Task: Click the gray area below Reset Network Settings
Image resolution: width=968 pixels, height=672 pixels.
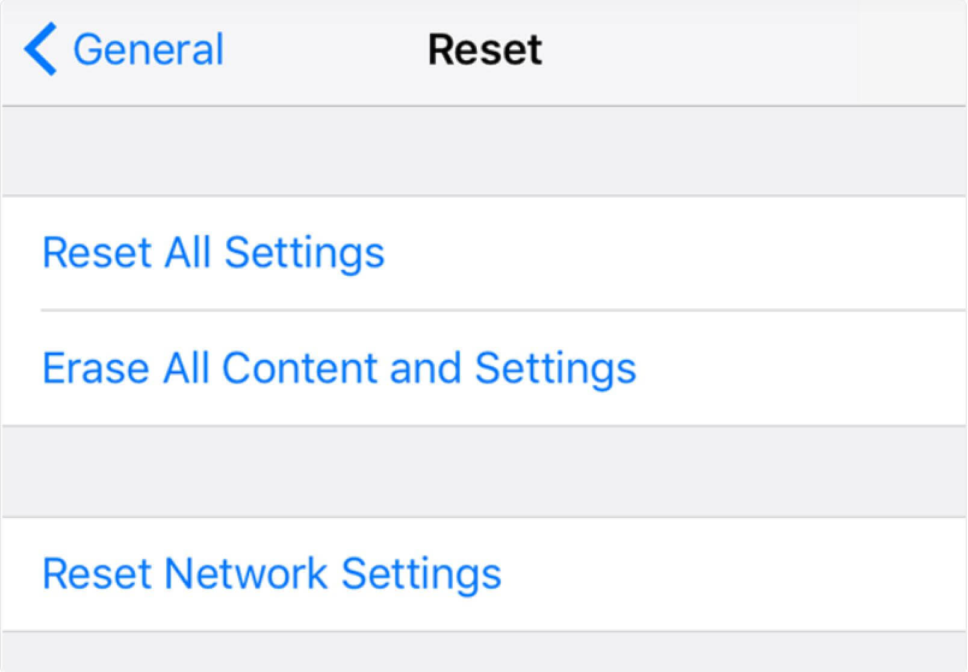Action: pyautogui.click(x=484, y=652)
